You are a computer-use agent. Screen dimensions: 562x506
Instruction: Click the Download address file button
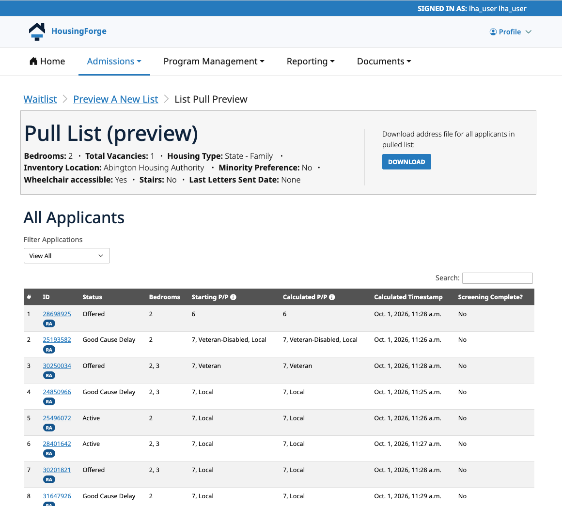[406, 162]
